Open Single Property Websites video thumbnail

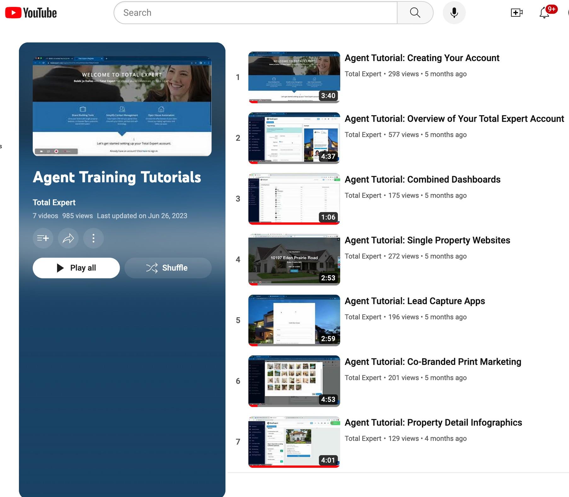point(294,260)
